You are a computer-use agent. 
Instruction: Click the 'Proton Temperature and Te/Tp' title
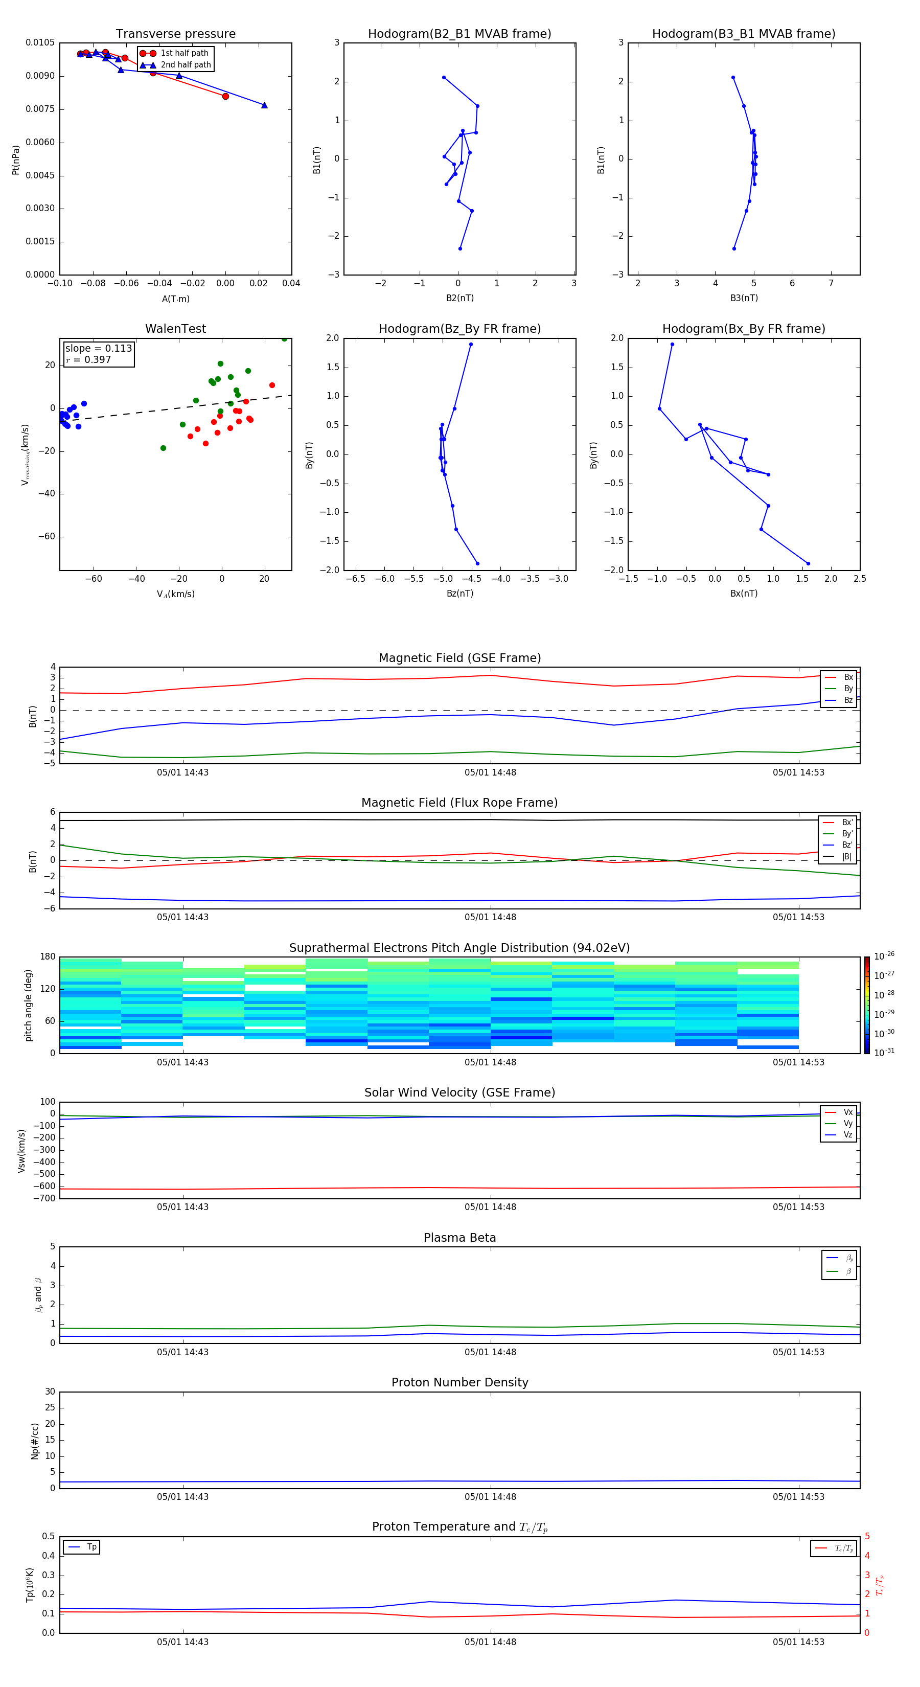[459, 1528]
